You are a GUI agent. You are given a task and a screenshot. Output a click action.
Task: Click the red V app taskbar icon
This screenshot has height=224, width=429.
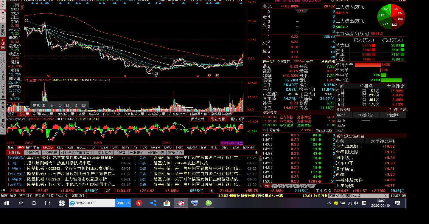pos(139,203)
